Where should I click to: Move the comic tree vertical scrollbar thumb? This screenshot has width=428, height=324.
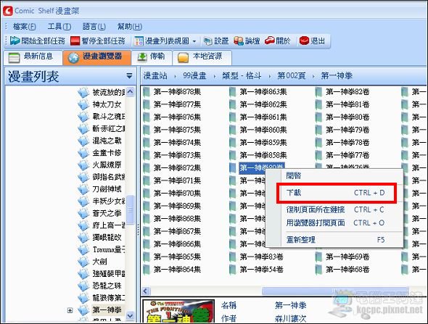(130, 209)
